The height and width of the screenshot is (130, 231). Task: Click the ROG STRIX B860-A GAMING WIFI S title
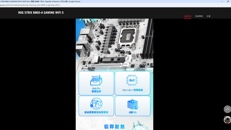click(41, 13)
